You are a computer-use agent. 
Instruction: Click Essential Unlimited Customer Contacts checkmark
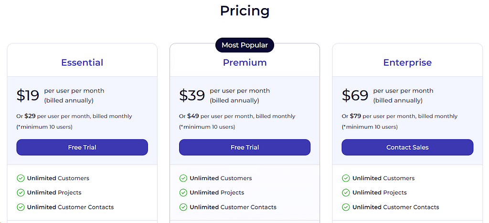pyautogui.click(x=21, y=207)
